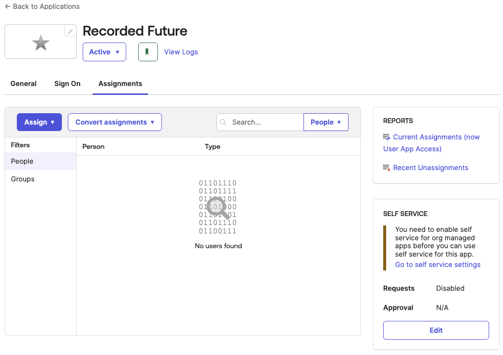Click the back arrow to Applications

(7, 6)
